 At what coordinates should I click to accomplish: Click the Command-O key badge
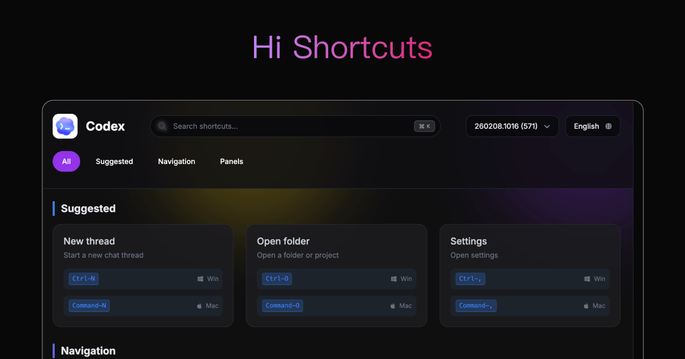point(283,305)
